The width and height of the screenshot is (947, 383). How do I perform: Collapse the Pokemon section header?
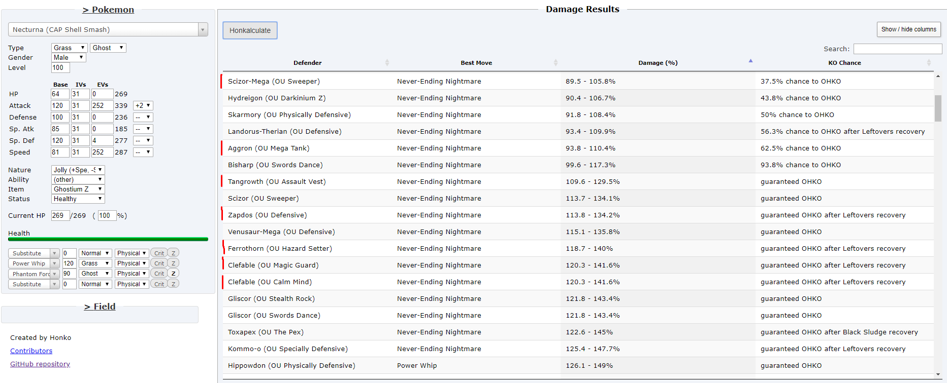tap(108, 10)
